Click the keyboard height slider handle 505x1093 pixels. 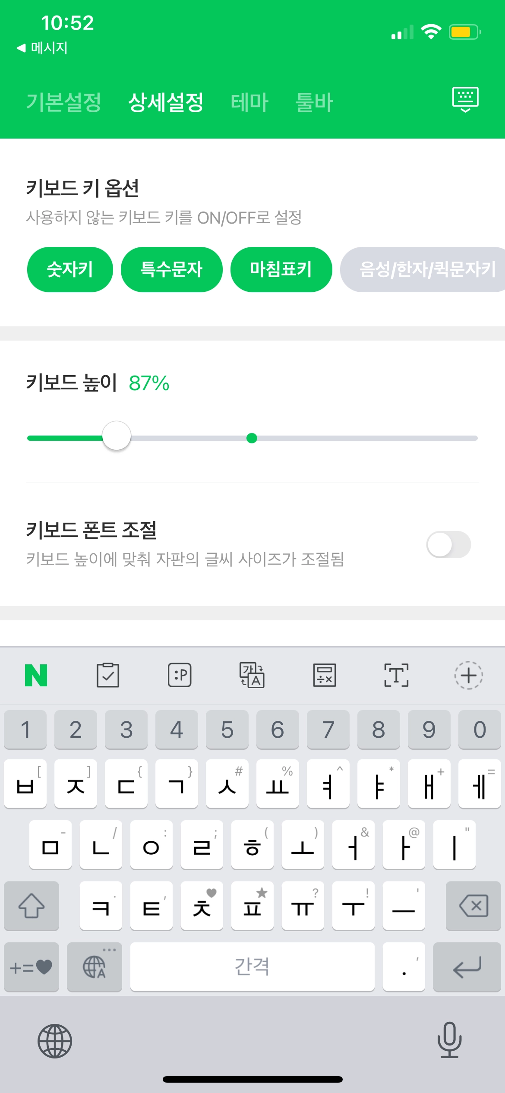[117, 436]
